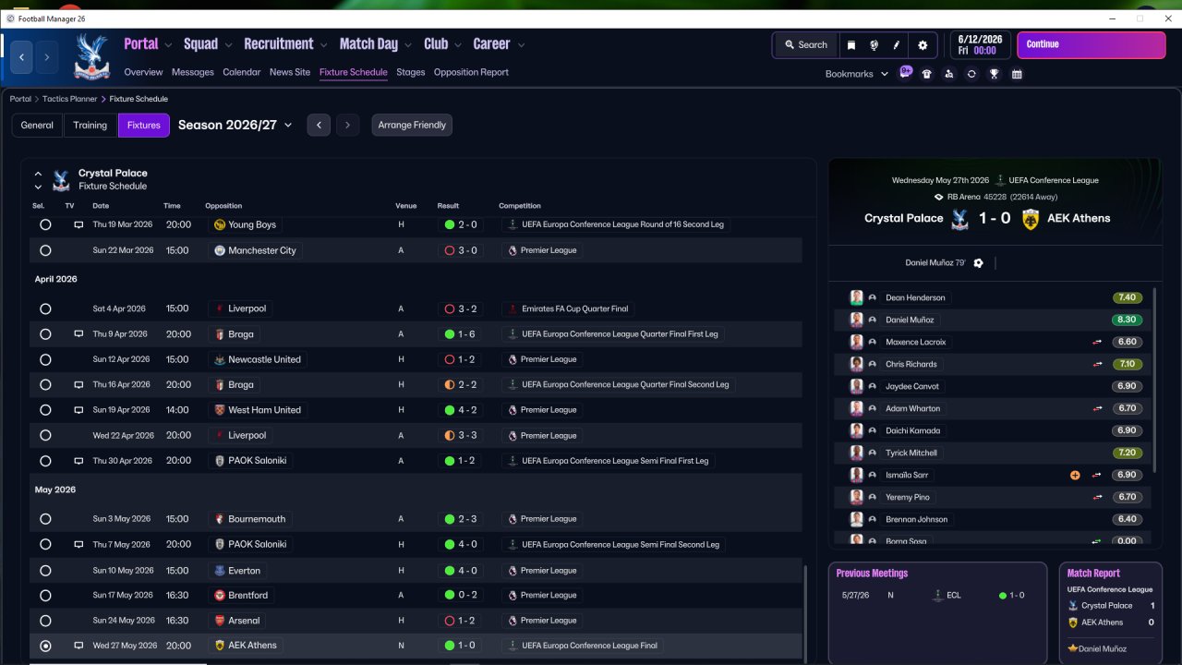Open the bookmark icon in top toolbar
The image size is (1182, 665).
tap(851, 44)
